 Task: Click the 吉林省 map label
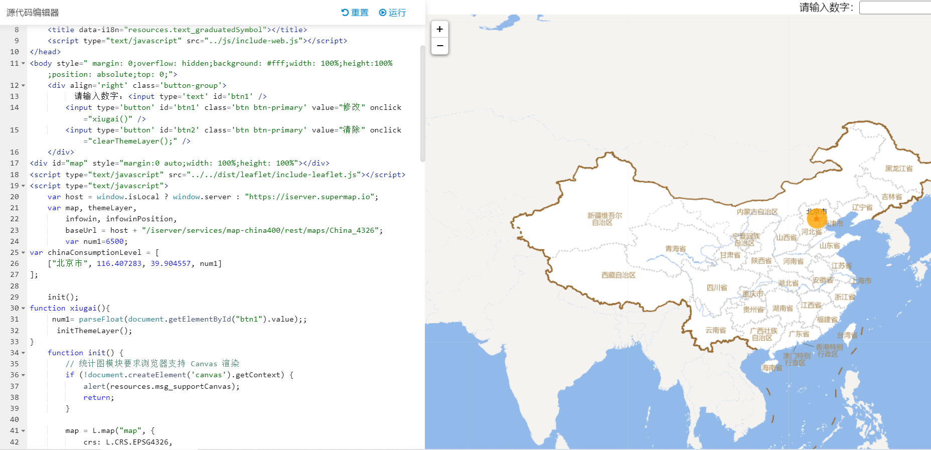[x=892, y=197]
